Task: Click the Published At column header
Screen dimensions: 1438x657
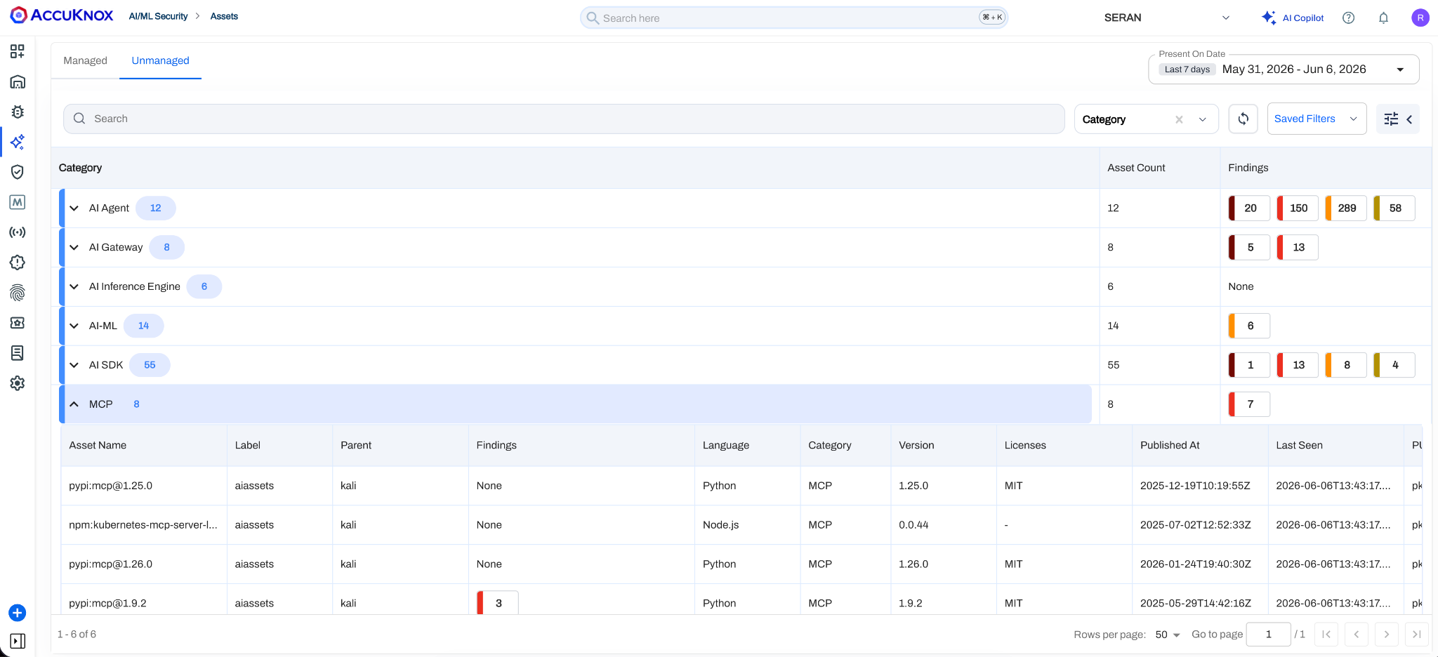Action: (1170, 445)
